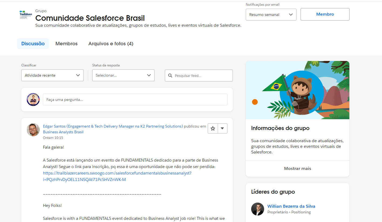Screen dimensions: 382x222
Task: Open the Status da resposta selector
Action: (123, 75)
